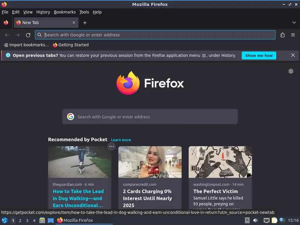Open the update notifier tray icon

pyautogui.click(x=282, y=220)
